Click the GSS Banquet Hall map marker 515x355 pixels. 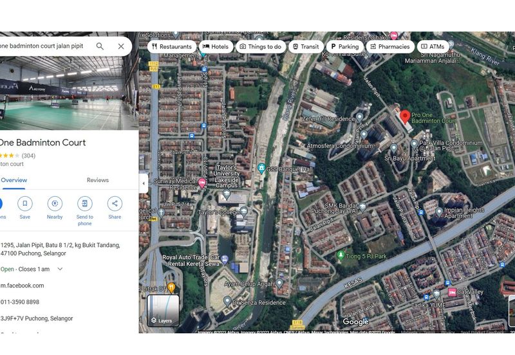pos(261,168)
